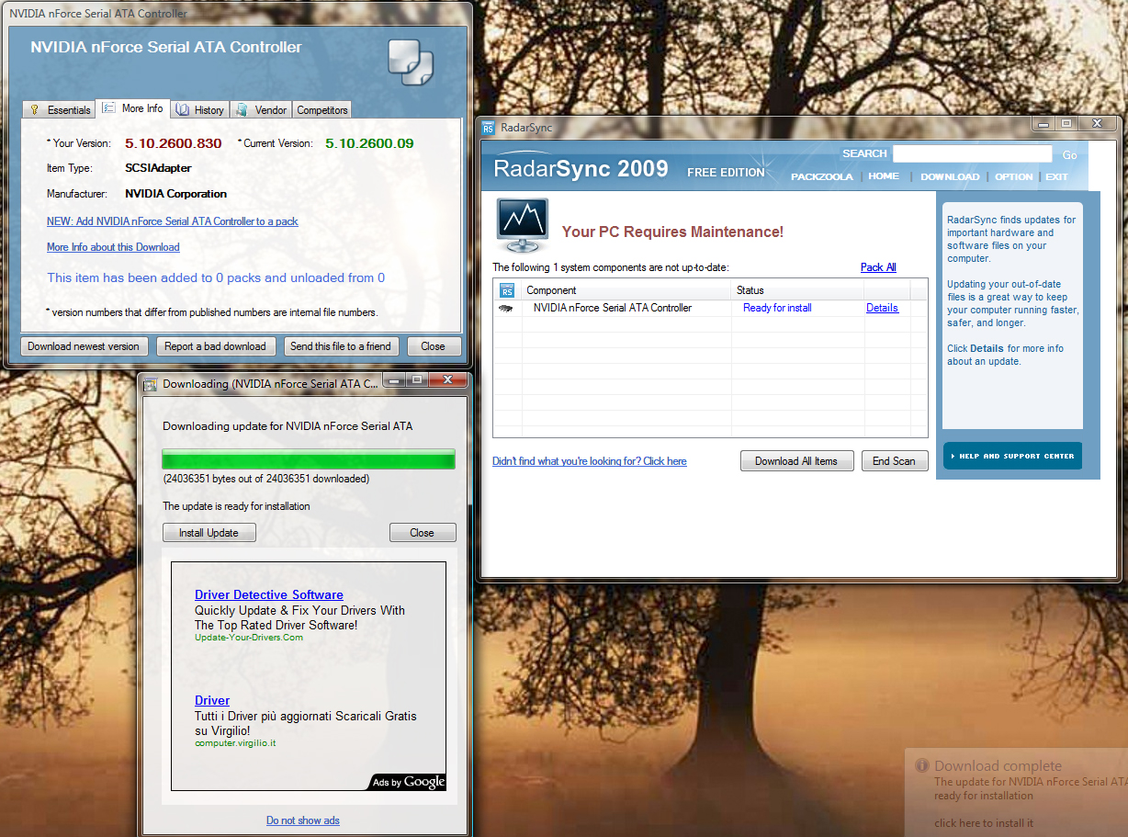This screenshot has height=837, width=1128.
Task: Follow the Add NVIDIA nForce to a pack link
Action: tap(173, 221)
